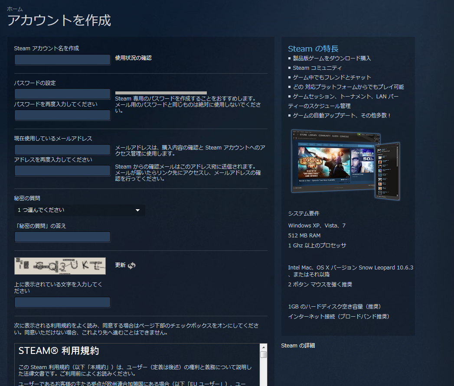Focus the パスワードを再度入力 confirmation field
454x386 pixels.
62,115
